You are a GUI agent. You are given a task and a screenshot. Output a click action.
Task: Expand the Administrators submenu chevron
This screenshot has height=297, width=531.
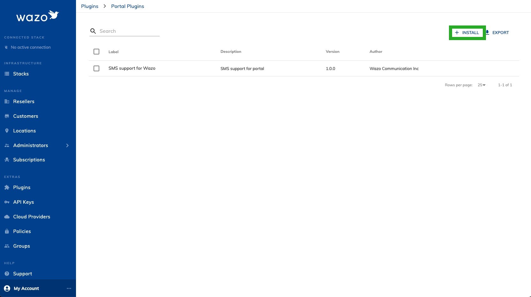67,145
